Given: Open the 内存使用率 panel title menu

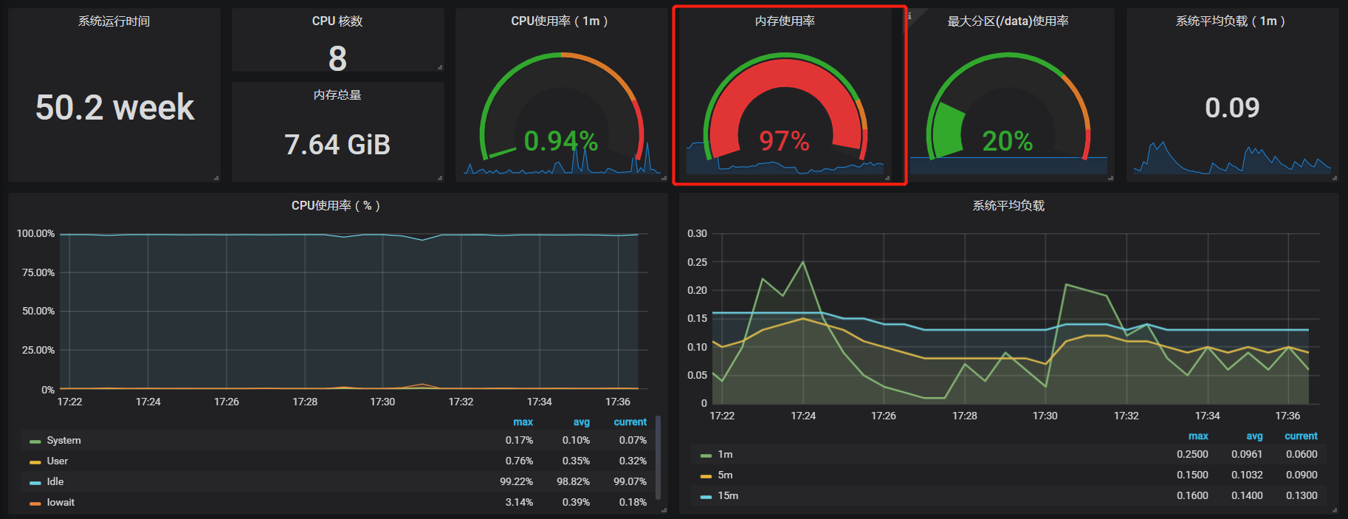Looking at the screenshot, I should click(785, 21).
